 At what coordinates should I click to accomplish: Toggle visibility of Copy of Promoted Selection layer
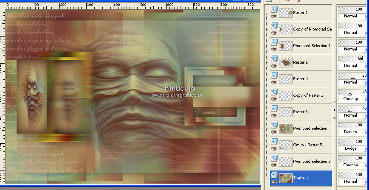click(274, 33)
